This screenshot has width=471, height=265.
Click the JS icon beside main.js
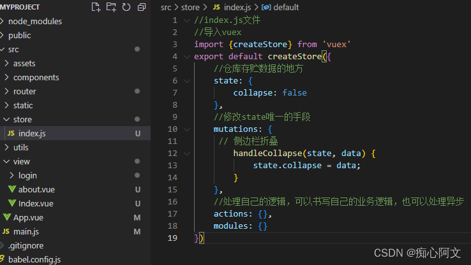tap(6, 231)
